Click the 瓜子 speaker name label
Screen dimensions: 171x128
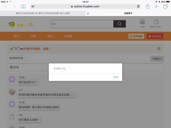21,90
